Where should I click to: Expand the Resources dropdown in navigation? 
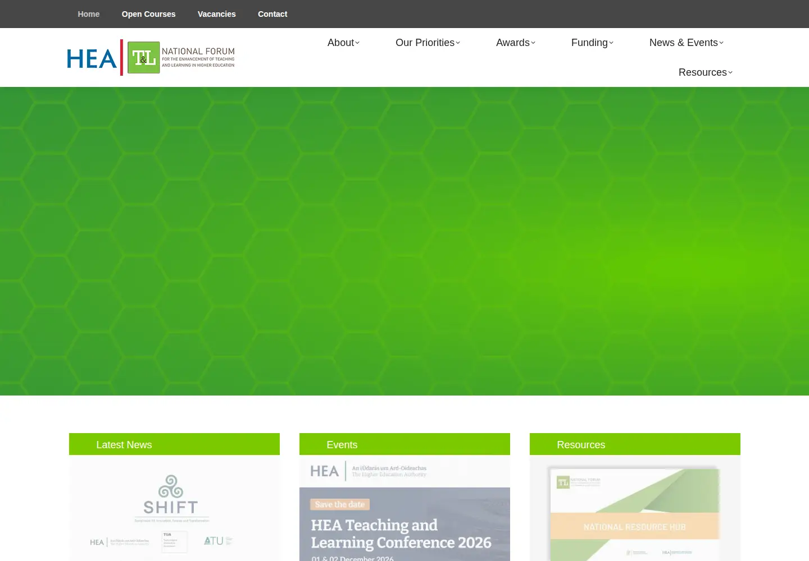(706, 72)
